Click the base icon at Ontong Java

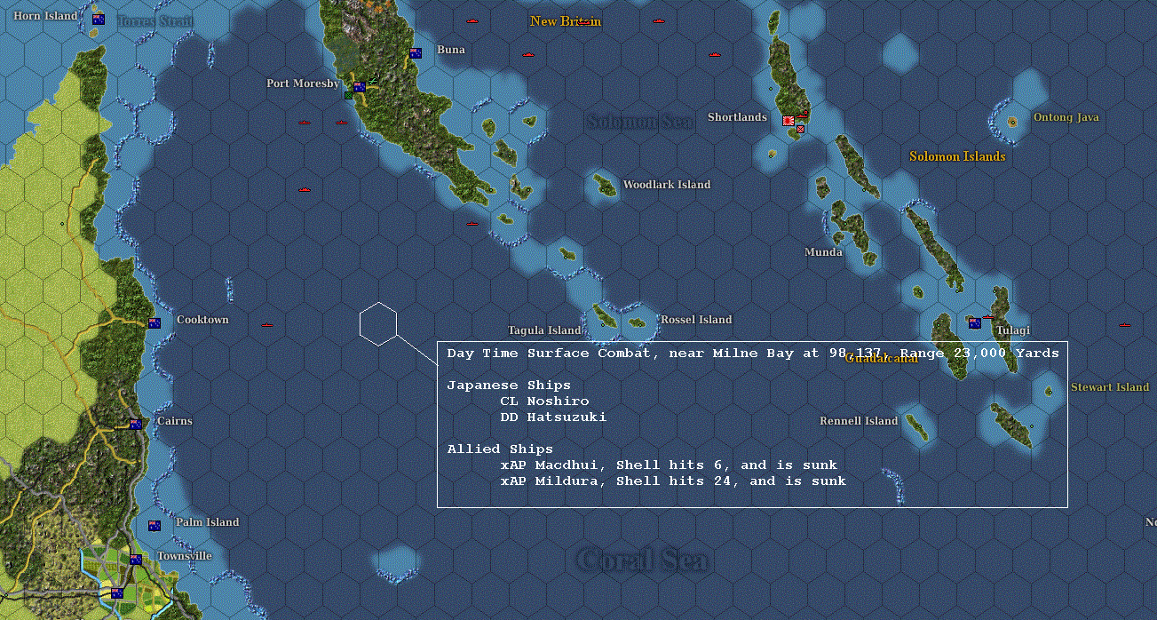1011,122
